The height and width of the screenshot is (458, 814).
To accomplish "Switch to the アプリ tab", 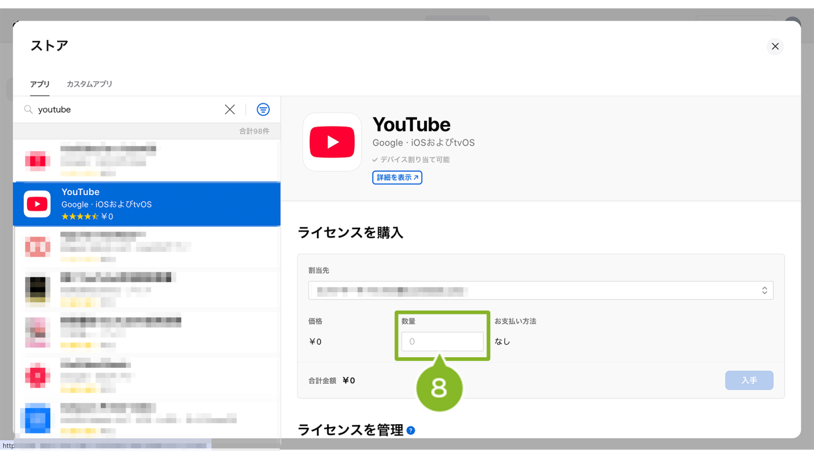I will click(x=40, y=84).
